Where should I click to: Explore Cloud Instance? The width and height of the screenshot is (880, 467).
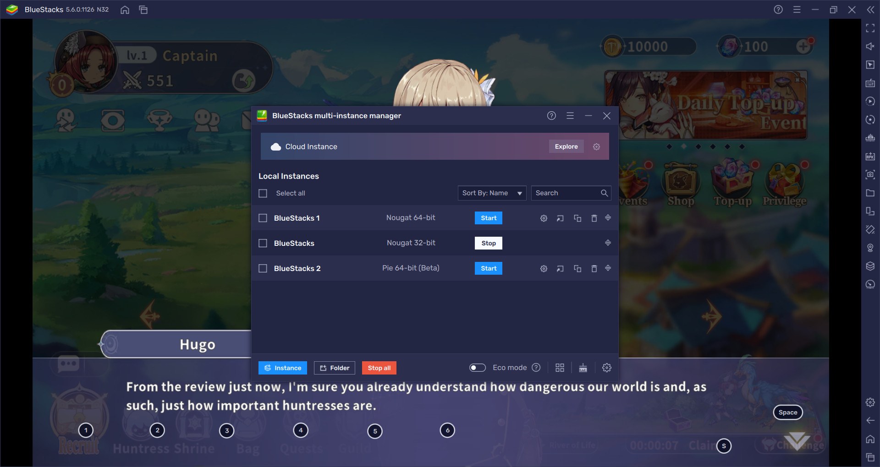(x=566, y=147)
